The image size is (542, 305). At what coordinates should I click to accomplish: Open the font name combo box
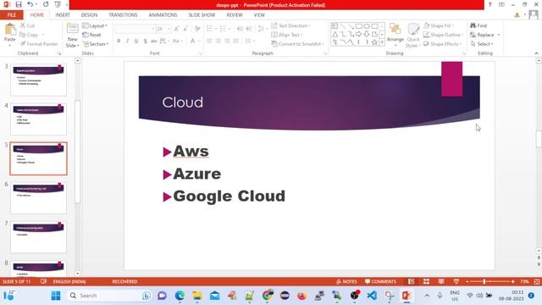[x=135, y=29]
